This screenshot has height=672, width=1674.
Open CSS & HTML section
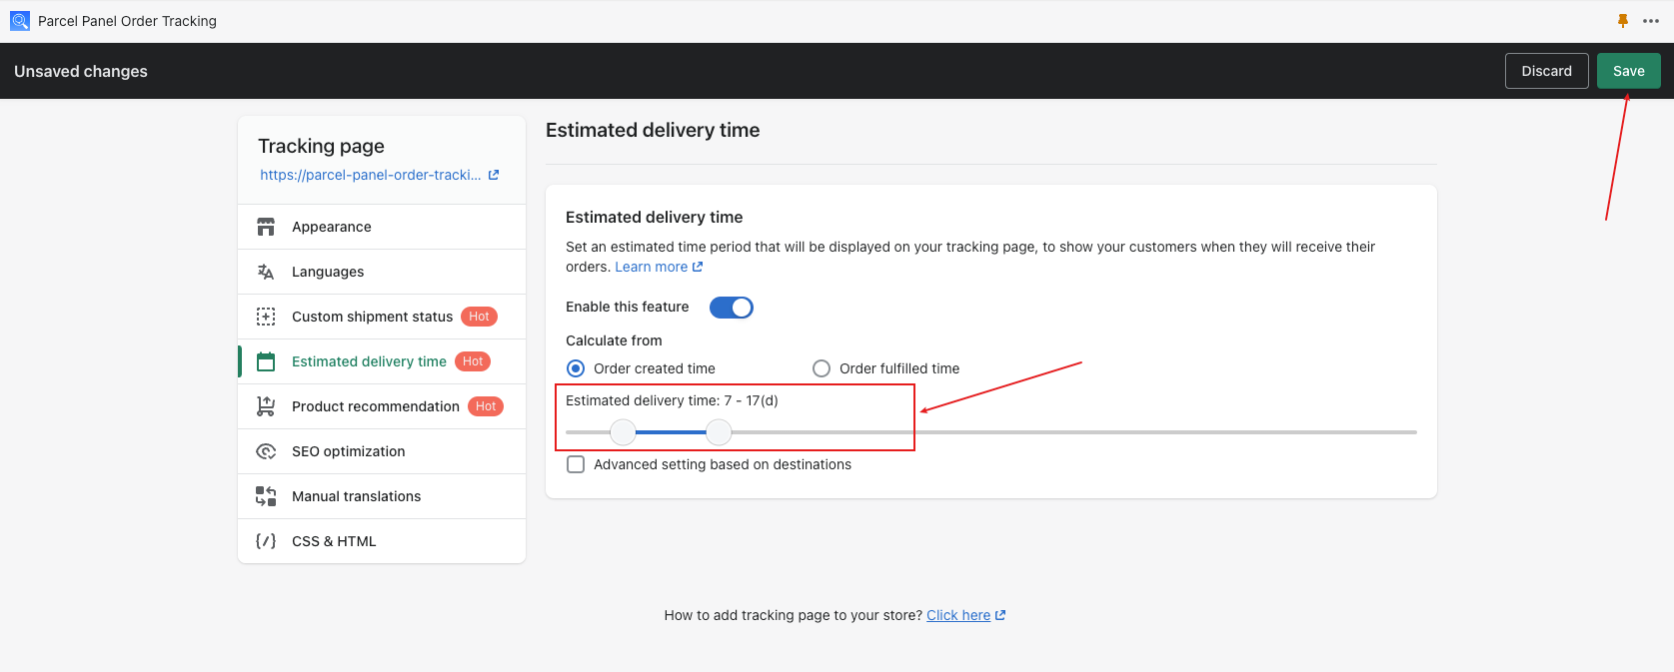382,541
